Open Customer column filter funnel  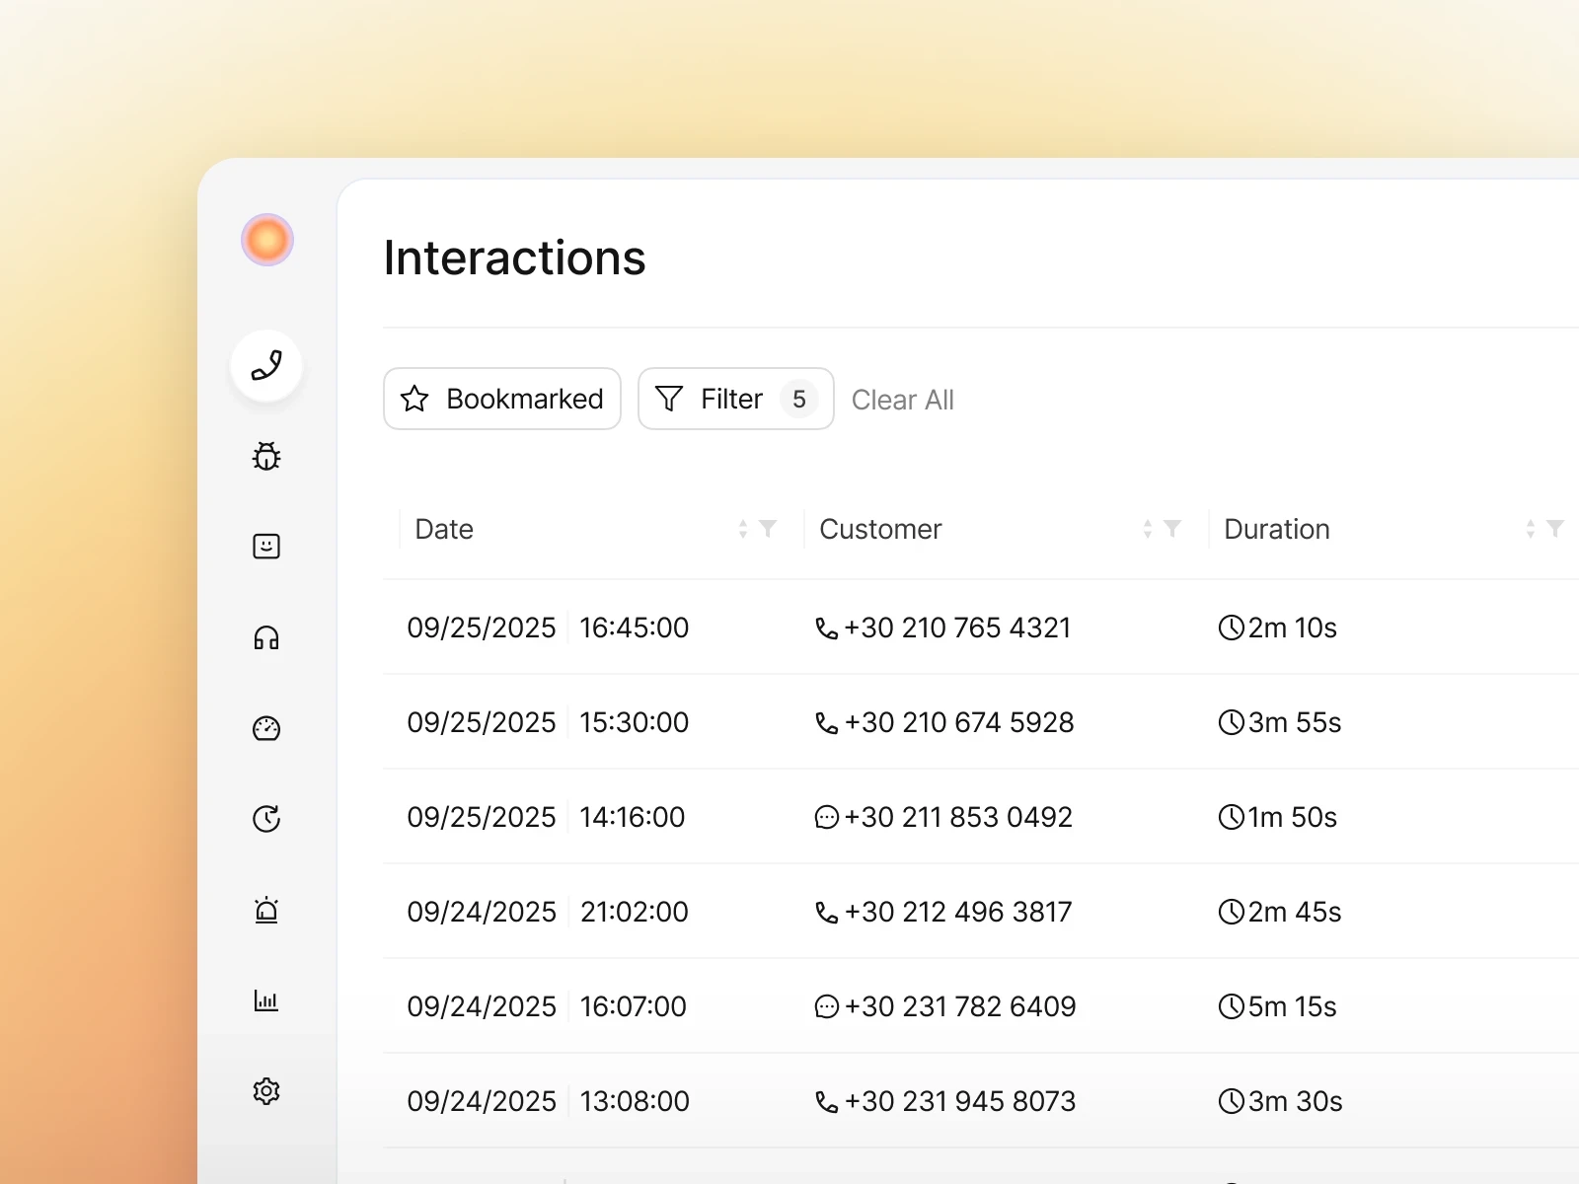1172,529
